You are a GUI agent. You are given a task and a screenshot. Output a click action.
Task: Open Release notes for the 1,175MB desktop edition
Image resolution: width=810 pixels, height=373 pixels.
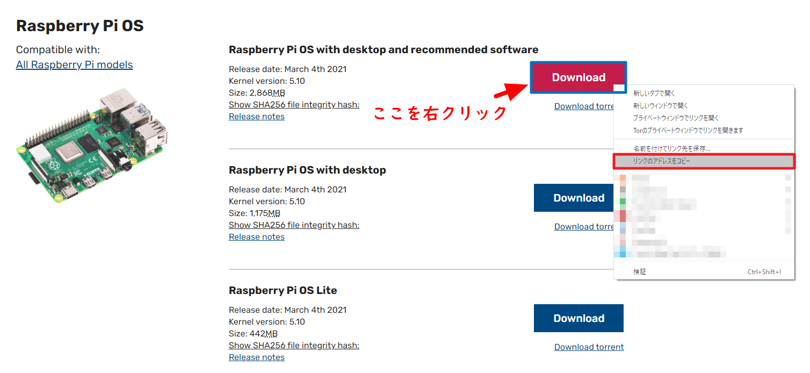(x=257, y=237)
